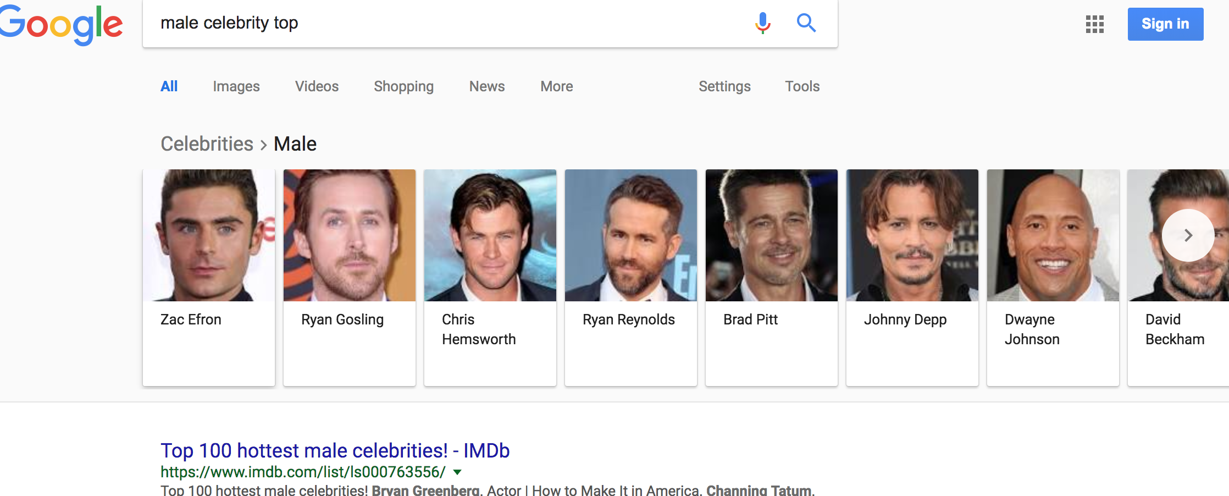Click the Ryan Reynolds name label
The image size is (1229, 496).
click(629, 319)
